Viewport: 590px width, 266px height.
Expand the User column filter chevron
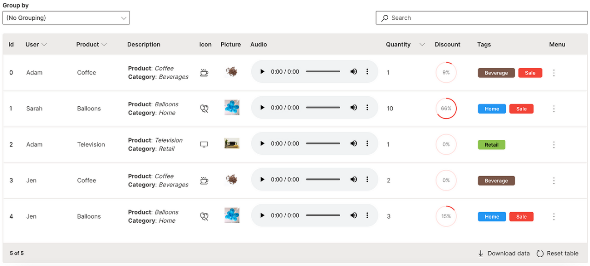tap(44, 45)
